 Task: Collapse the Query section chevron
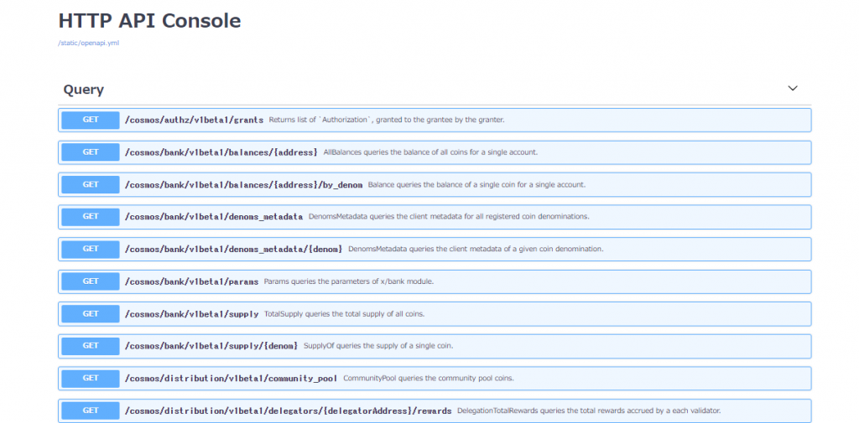(792, 89)
